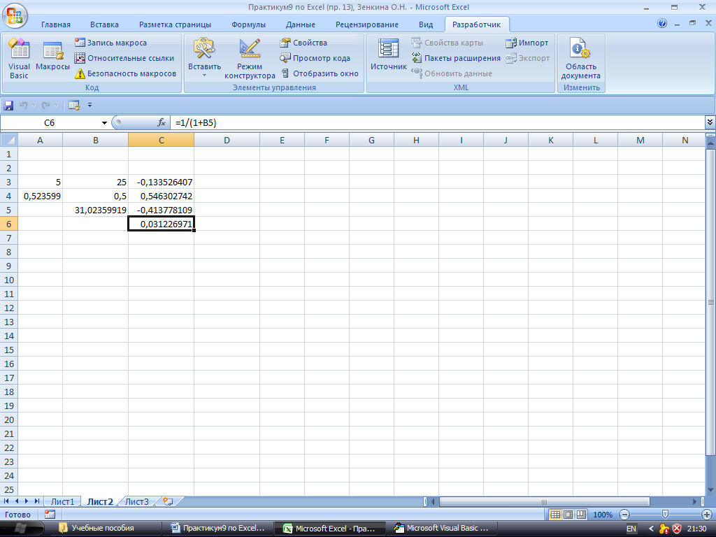The height and width of the screenshot is (537, 716).
Task: Click into the formula bar text
Action: [x=438, y=122]
